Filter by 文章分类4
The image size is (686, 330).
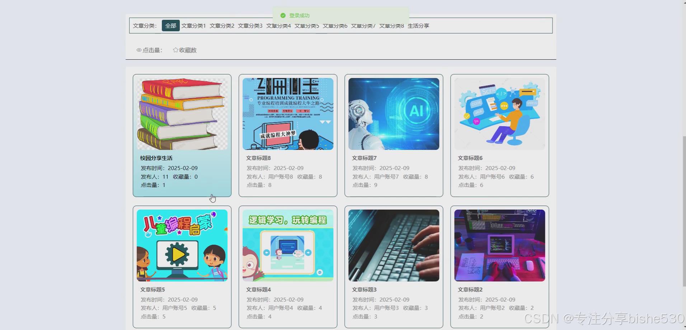click(x=278, y=26)
